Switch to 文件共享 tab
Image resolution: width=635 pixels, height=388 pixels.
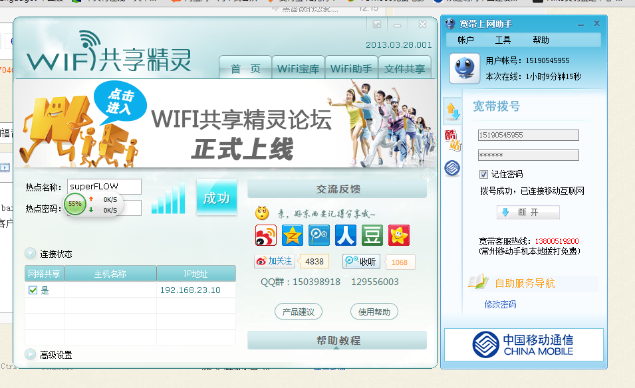pyautogui.click(x=404, y=68)
